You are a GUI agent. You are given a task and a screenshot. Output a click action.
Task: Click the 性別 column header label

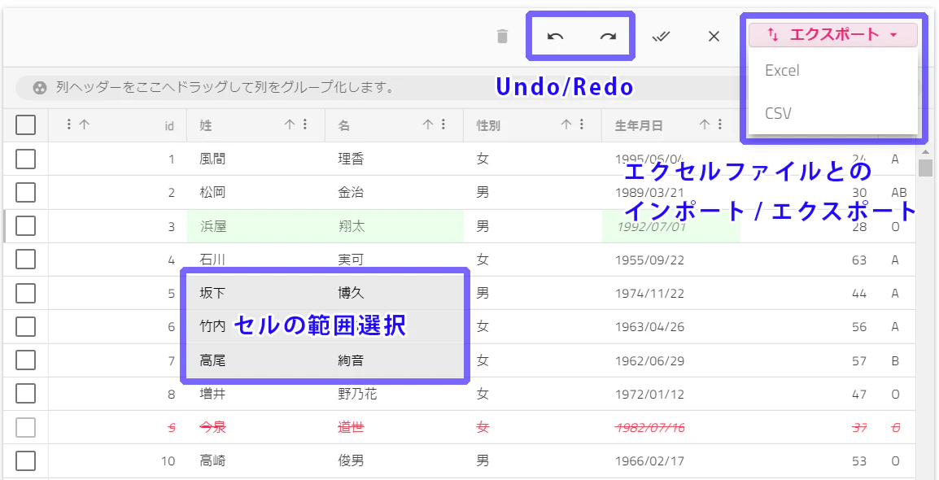[x=488, y=125]
